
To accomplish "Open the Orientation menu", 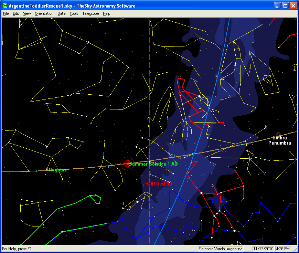I will pyautogui.click(x=44, y=13).
